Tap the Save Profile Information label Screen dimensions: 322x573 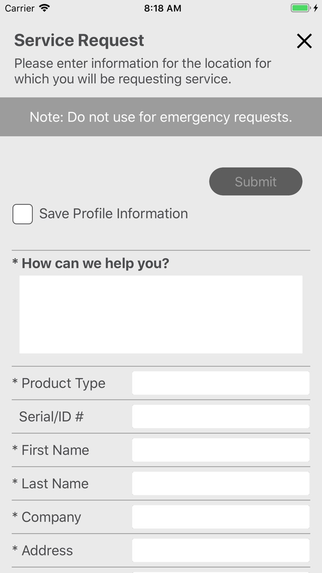(114, 214)
